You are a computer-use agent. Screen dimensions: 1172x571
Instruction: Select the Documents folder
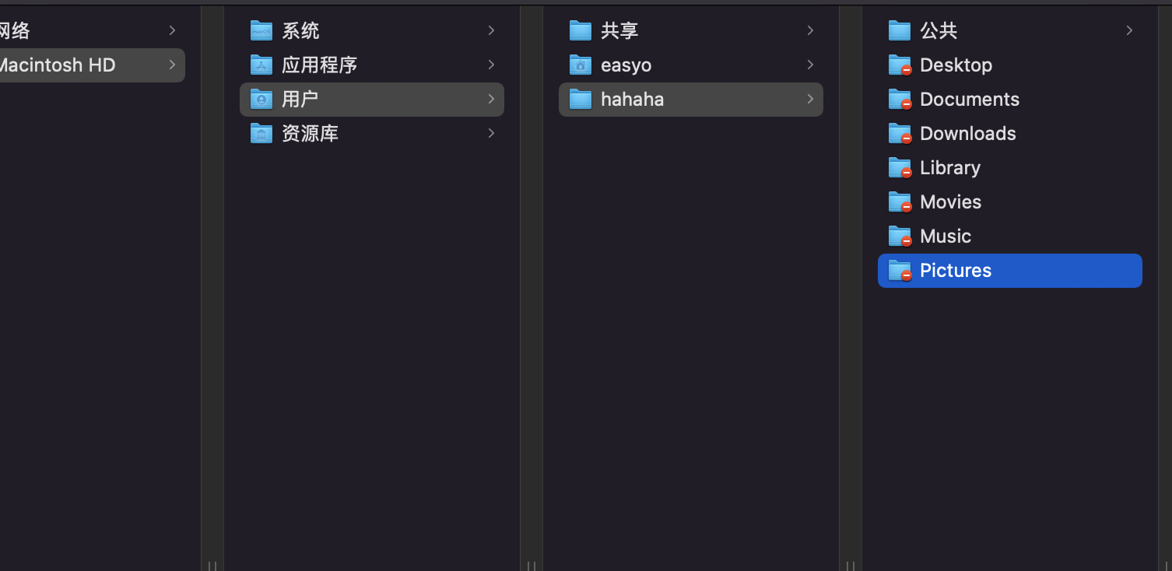coord(1010,100)
